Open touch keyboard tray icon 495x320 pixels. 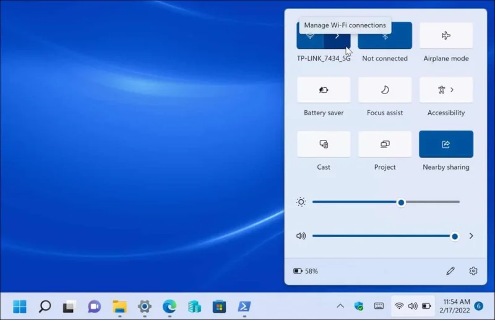[379, 306]
